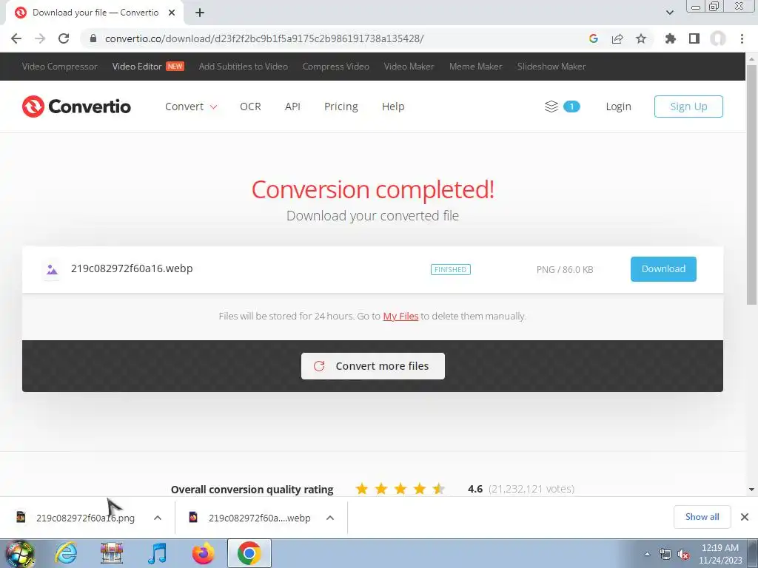Screen dimensions: 758x568
Task: Click the muted volume tray icon
Action: click(x=682, y=555)
